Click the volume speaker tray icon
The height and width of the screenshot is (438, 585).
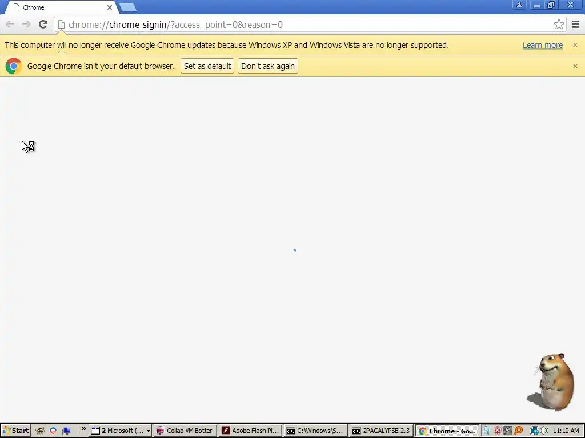(544, 431)
